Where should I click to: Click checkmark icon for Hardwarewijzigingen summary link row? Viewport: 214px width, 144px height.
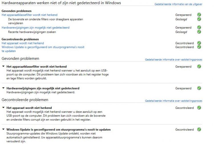199,27
